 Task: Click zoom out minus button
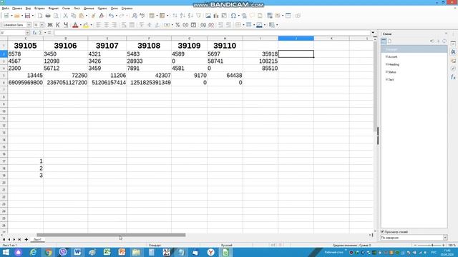[415, 246]
